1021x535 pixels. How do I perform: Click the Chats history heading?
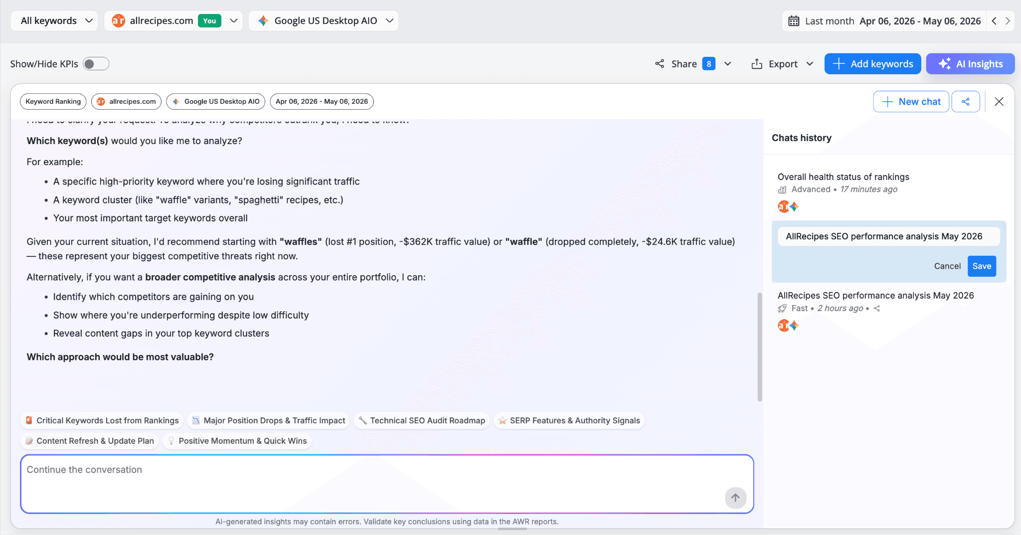[802, 138]
